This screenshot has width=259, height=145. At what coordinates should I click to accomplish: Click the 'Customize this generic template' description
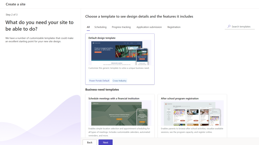[x=119, y=68]
